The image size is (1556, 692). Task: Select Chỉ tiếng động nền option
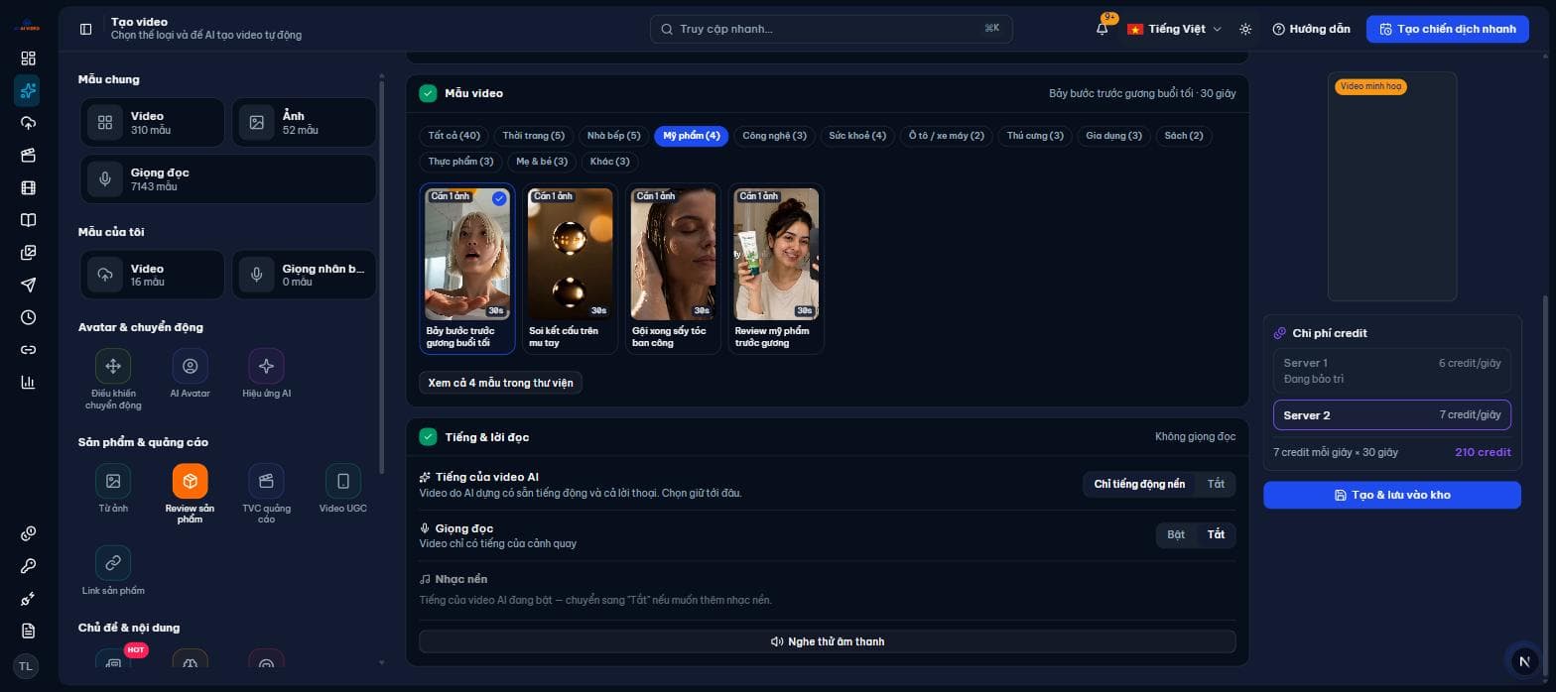(1139, 484)
